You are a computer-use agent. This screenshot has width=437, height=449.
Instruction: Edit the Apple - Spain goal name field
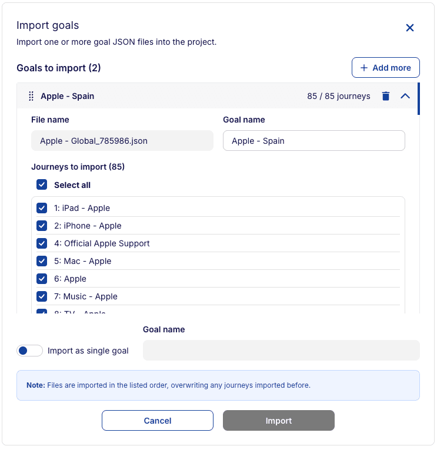[x=314, y=141]
